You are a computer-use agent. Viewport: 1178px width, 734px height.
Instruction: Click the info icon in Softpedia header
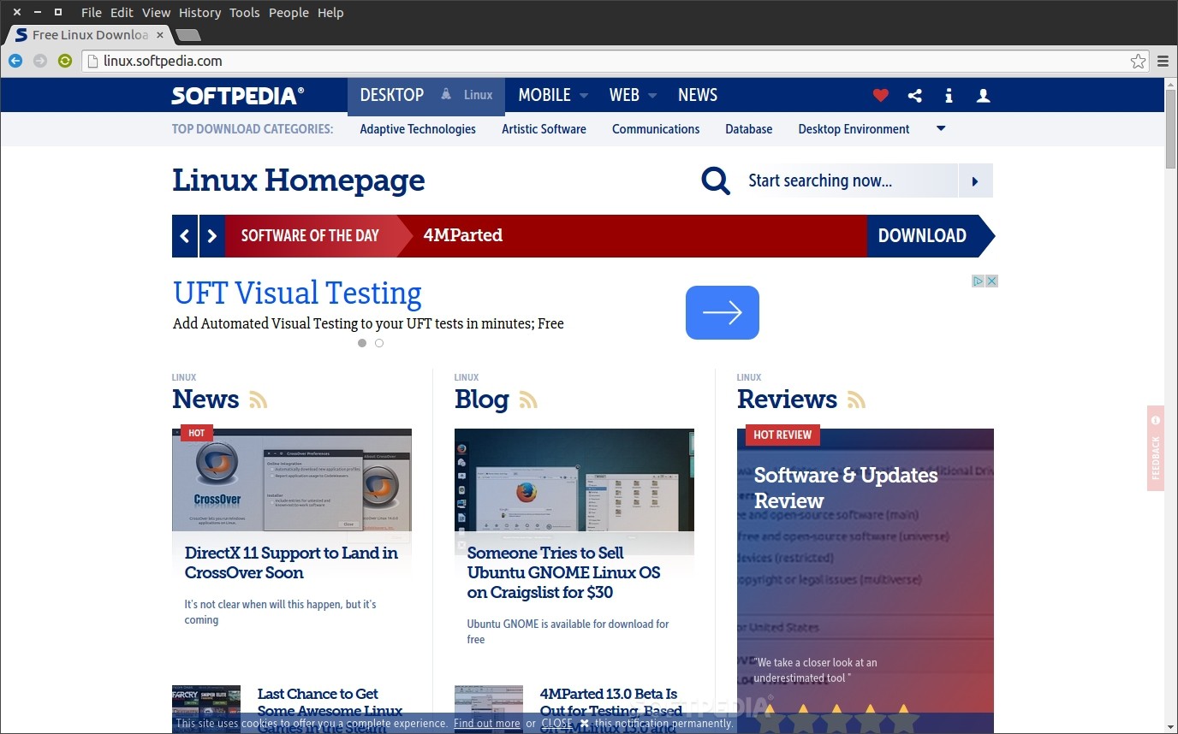949,96
